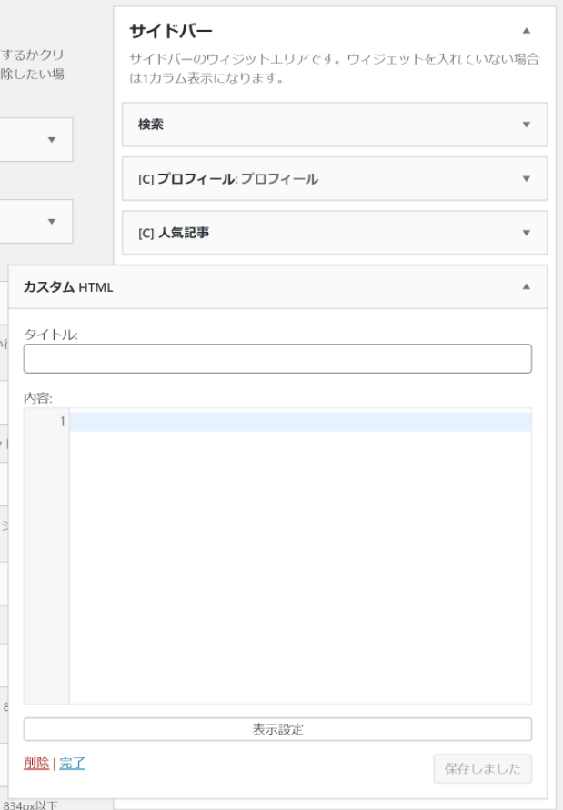Click the 削除 link

(36, 763)
